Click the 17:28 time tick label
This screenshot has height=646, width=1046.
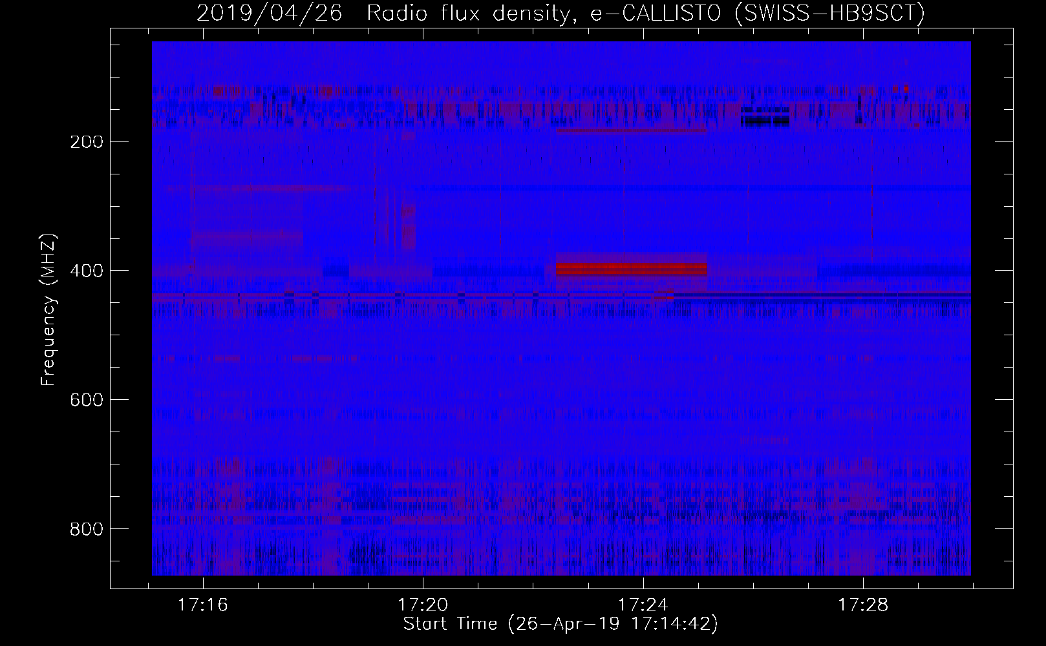863,605
